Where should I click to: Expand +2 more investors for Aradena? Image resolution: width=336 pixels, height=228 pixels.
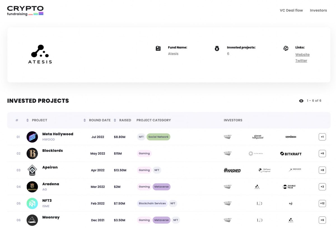coord(322,187)
